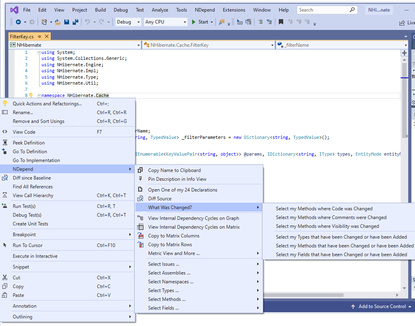Click the Copy to Matrix Rows icon
This screenshot has height=326, width=415.
[x=140, y=245]
